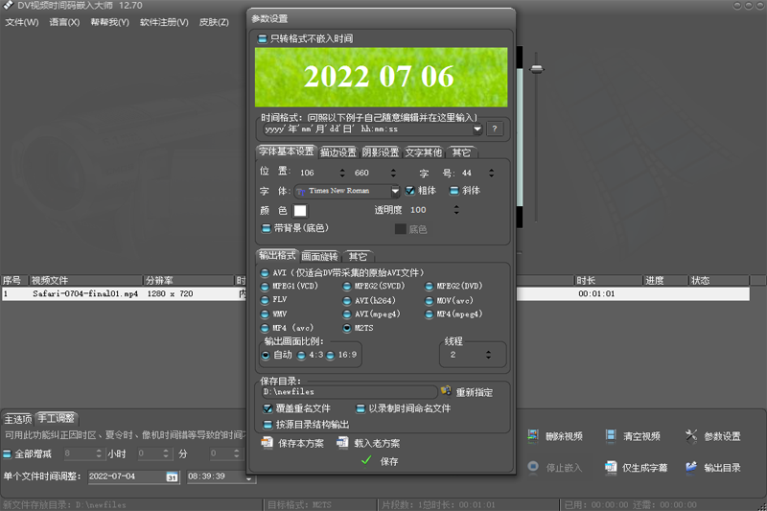Open the time format dropdown
The image size is (767, 511).
click(x=477, y=128)
